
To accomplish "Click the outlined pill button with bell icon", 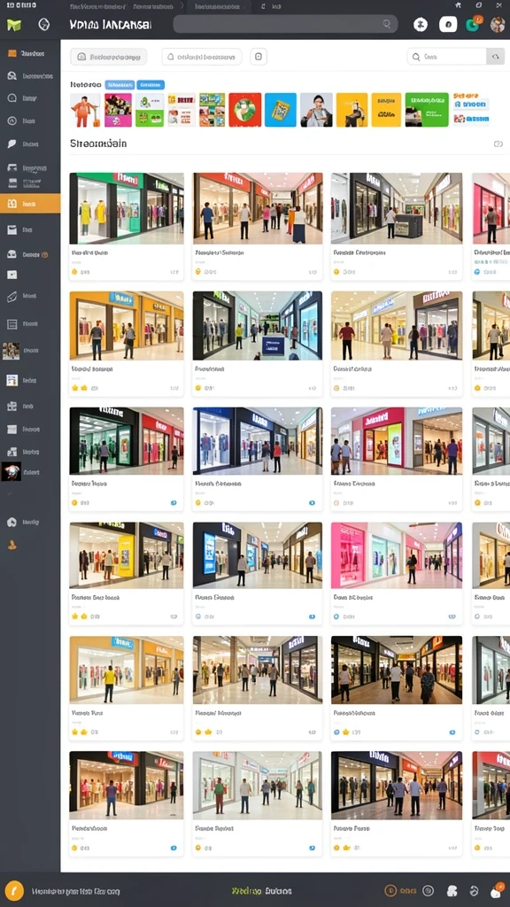I will click(x=202, y=57).
